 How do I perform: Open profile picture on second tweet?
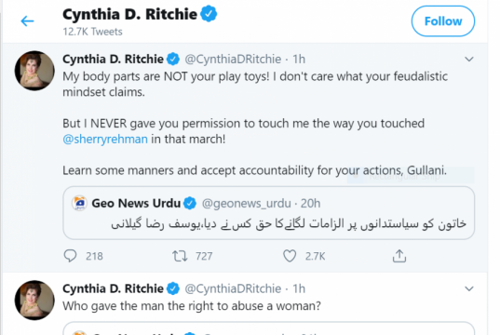[34, 301]
